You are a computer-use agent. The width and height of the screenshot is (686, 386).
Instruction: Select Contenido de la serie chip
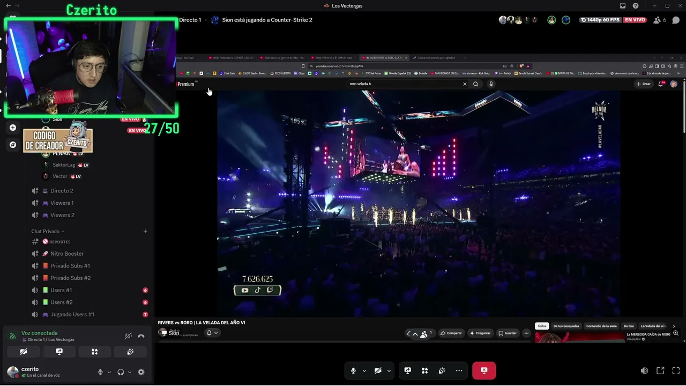(x=601, y=326)
